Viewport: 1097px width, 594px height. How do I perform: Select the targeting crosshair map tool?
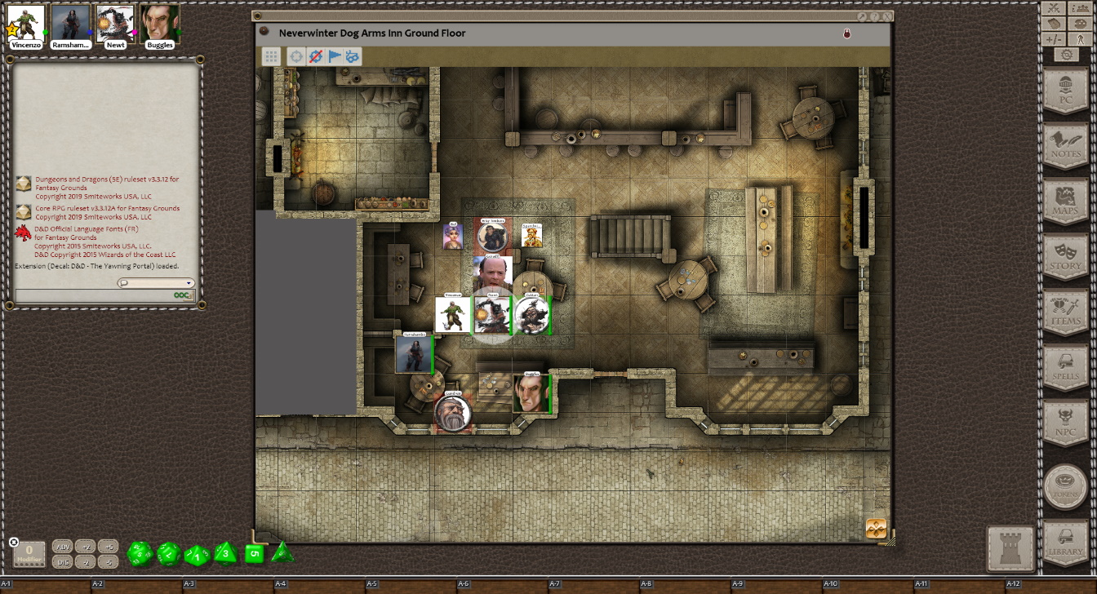[x=296, y=56]
